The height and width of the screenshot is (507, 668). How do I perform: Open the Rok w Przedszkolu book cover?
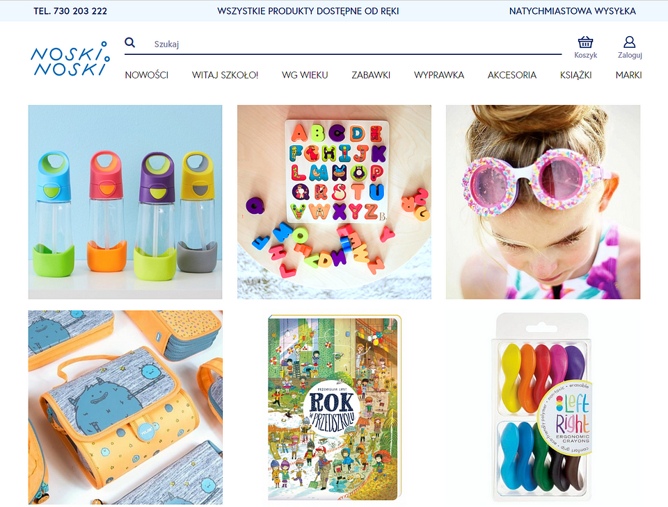point(335,408)
